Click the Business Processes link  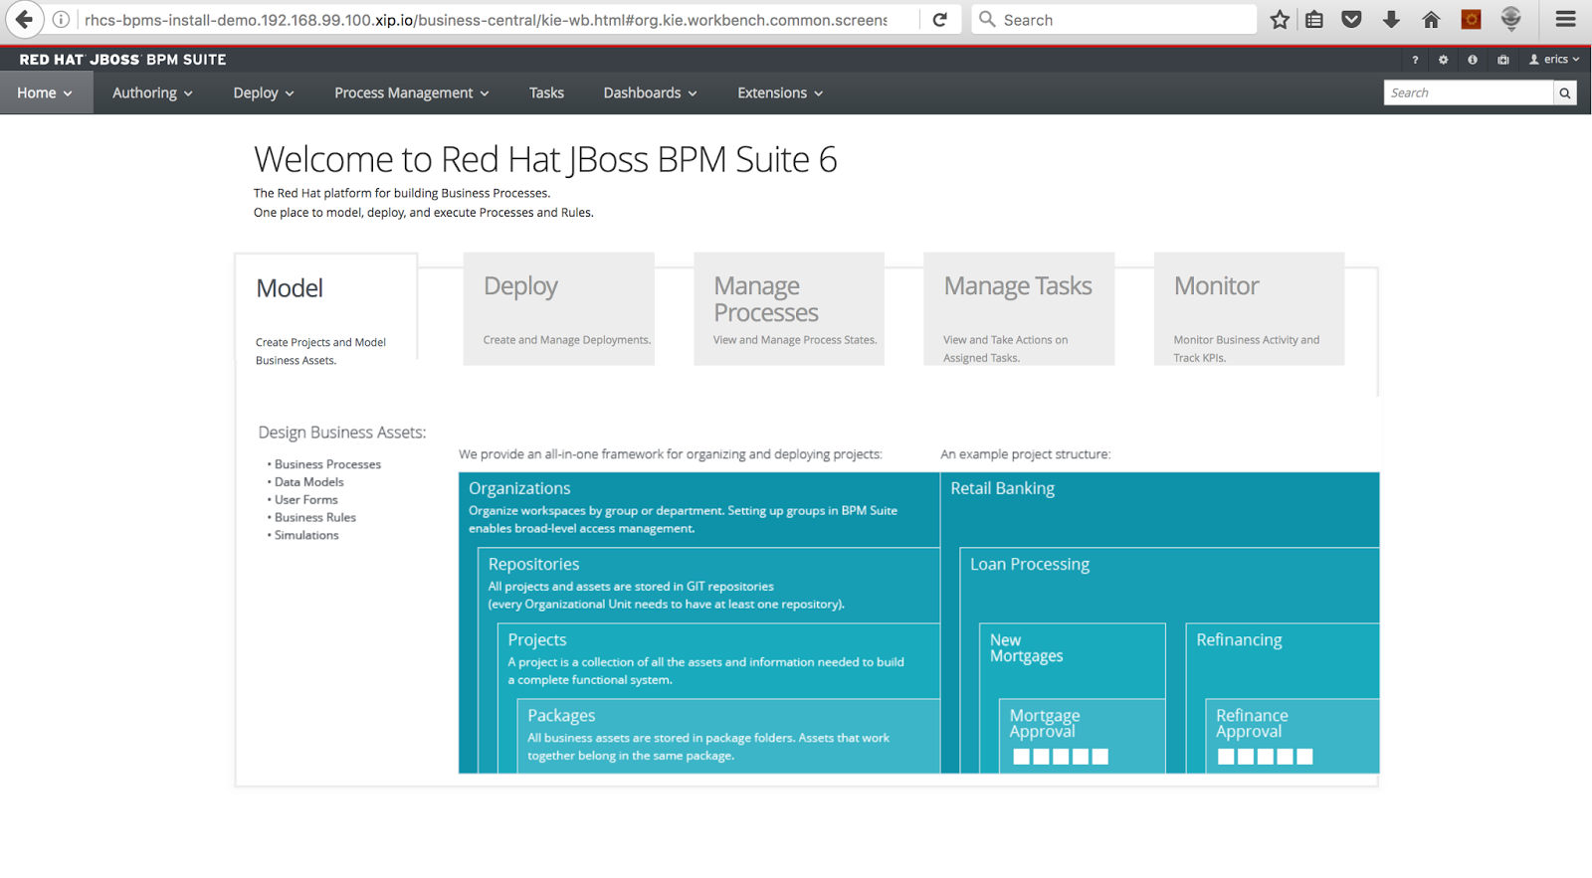(327, 464)
